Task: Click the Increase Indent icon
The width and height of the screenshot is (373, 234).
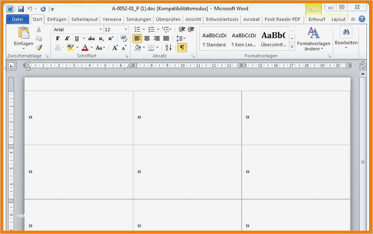Action: [191, 30]
